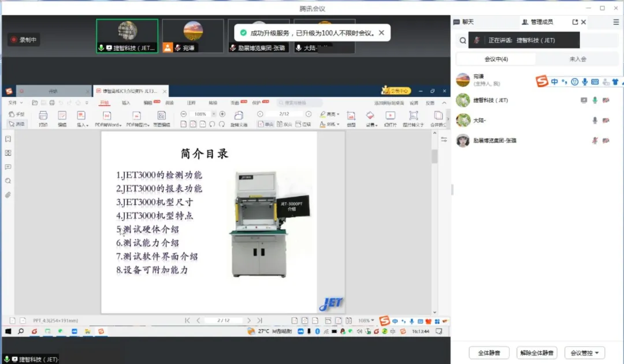Click the 捷智科技 video thumbnail
This screenshot has width=624, height=364.
point(127,36)
